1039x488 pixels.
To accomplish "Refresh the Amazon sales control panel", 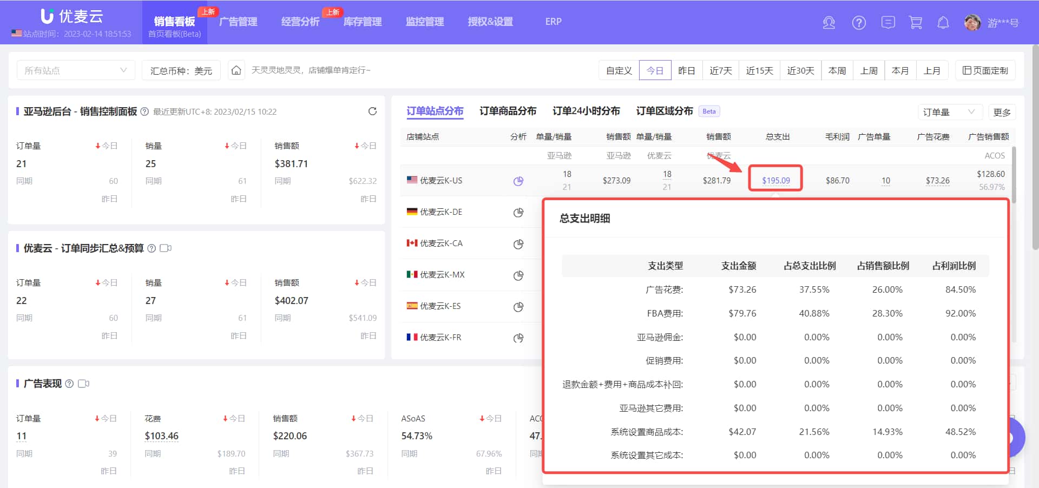I will tap(372, 111).
